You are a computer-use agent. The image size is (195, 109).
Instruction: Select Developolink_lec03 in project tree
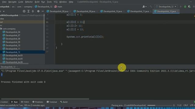point(14,55)
